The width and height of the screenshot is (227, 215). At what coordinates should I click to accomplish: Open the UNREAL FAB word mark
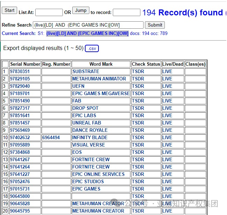[87, 123]
